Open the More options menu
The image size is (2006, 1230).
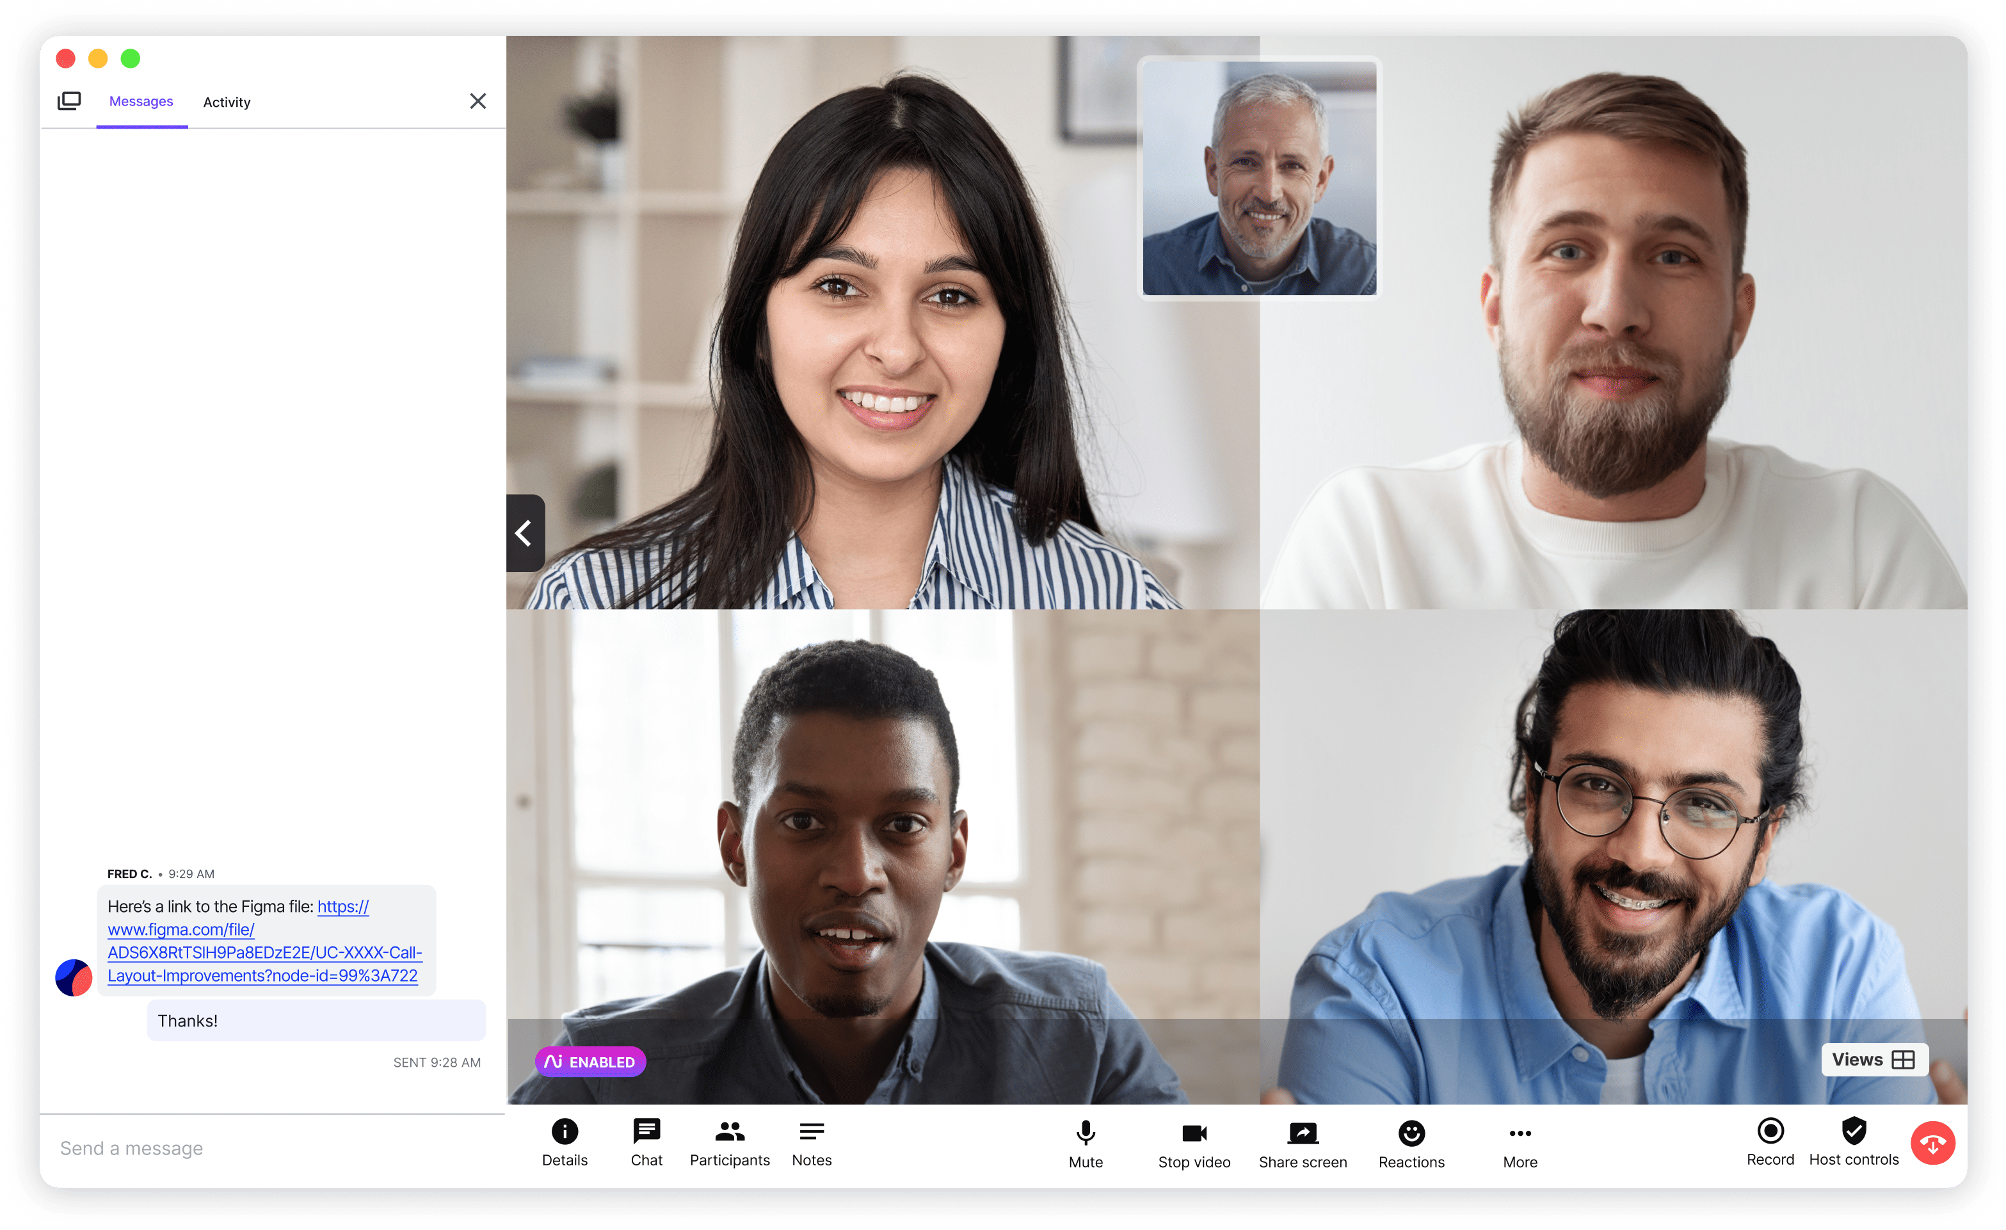click(x=1519, y=1143)
